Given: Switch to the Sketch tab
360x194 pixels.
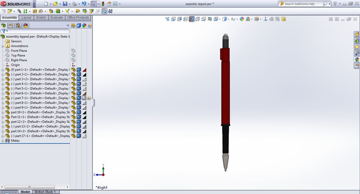Looking at the screenshot, I should tap(41, 18).
